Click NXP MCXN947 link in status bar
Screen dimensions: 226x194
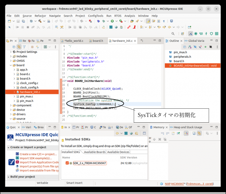[x=174, y=184]
